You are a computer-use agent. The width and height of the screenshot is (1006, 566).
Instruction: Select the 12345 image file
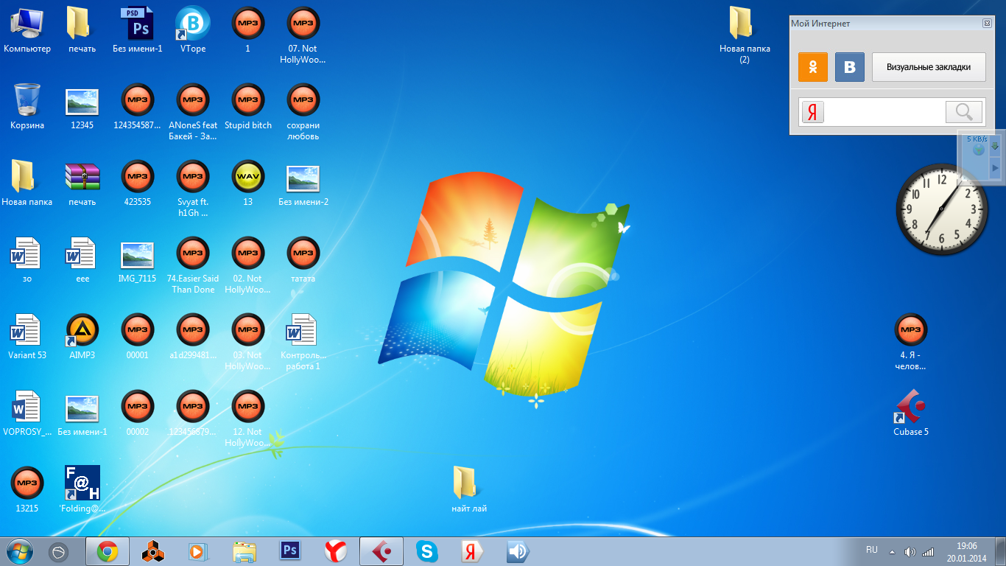pos(82,107)
